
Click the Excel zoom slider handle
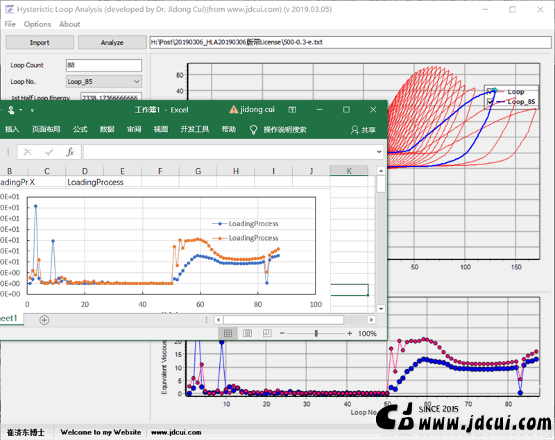click(x=316, y=333)
